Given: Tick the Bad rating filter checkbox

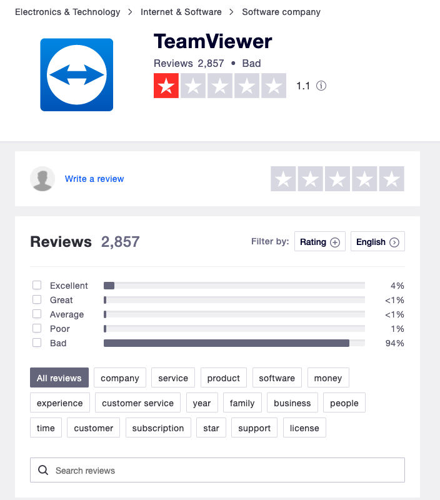Looking at the screenshot, I should coord(37,343).
